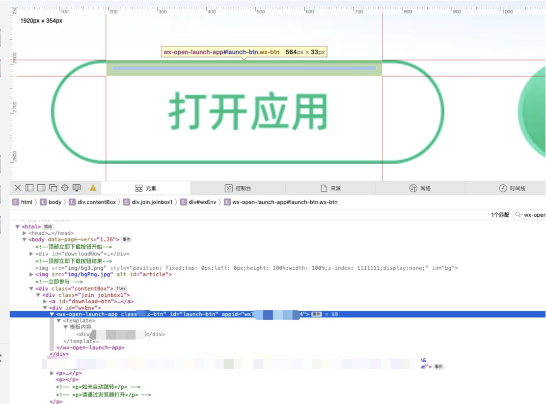Select the empty <p></p> row

click(67, 379)
